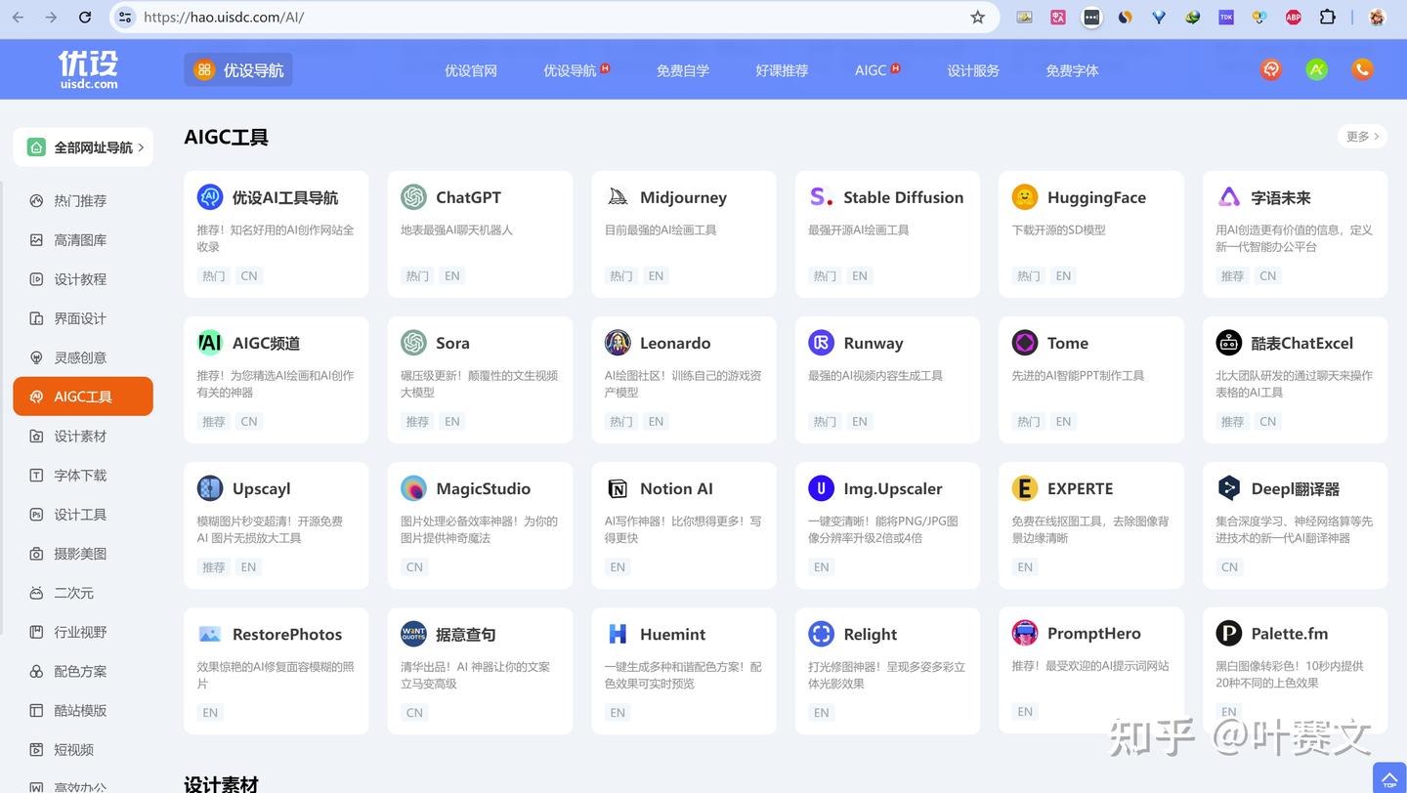1407x793 pixels.
Task: Select 字体下载 in sidebar
Action: [x=83, y=475]
